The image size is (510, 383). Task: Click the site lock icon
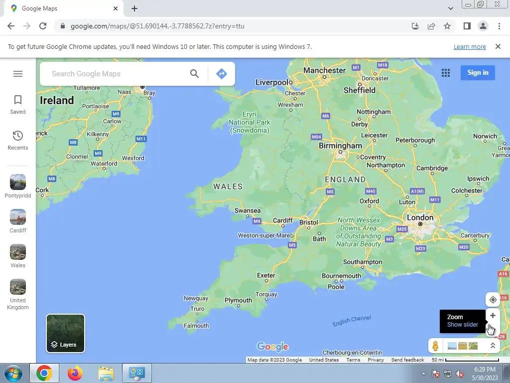[x=62, y=26]
